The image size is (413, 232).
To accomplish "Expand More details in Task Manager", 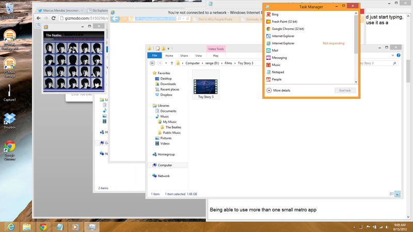I will [x=278, y=91].
